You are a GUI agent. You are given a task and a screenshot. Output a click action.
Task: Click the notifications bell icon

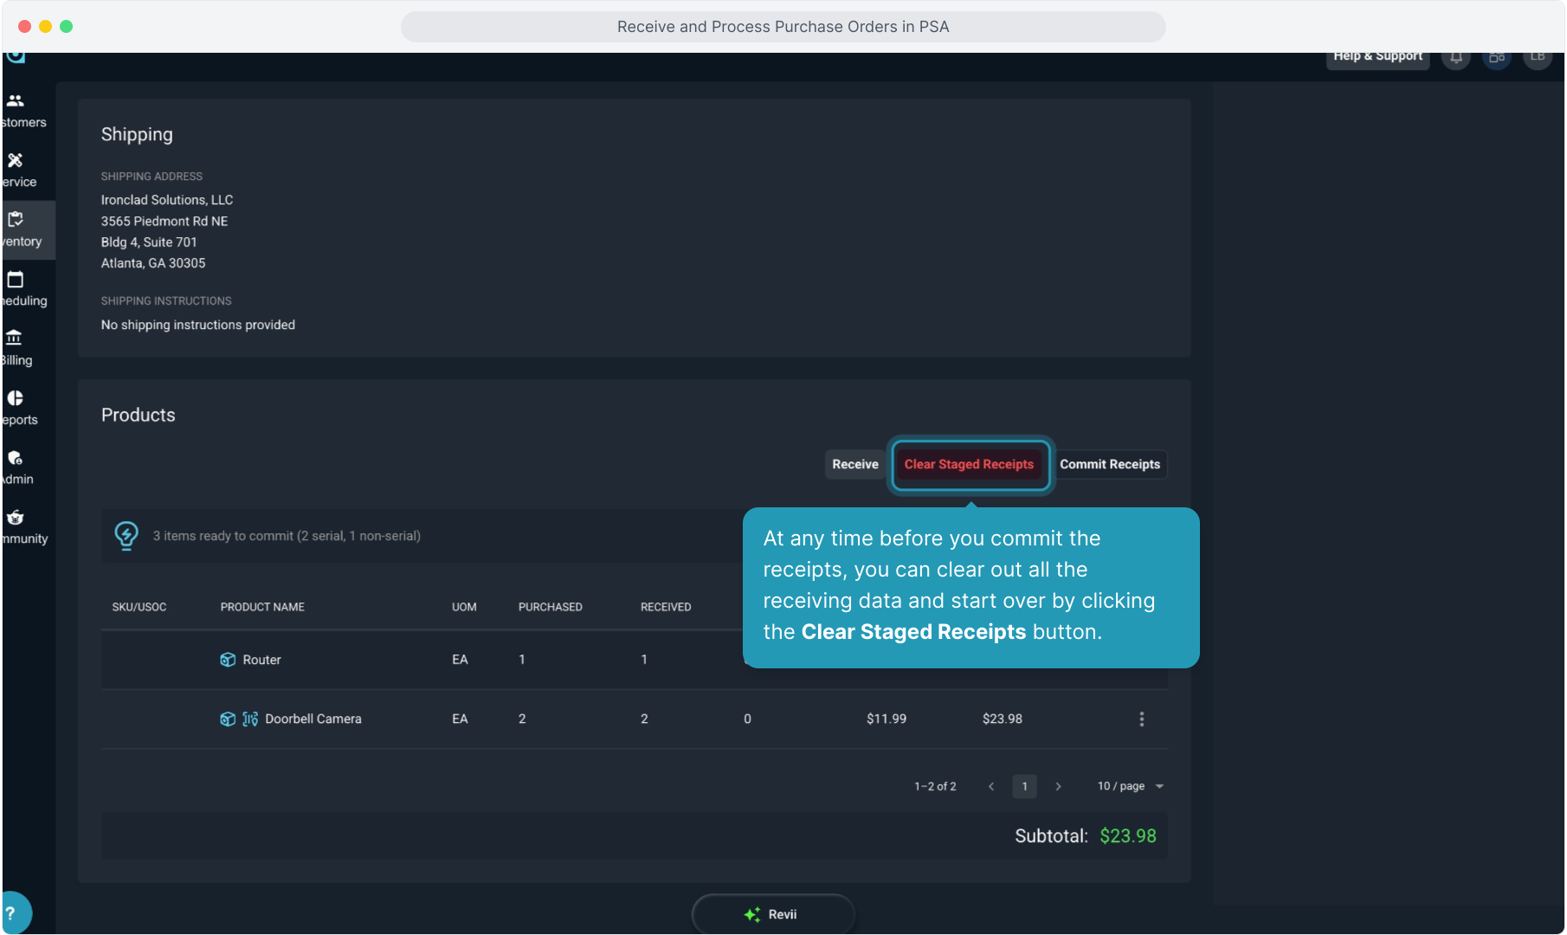click(x=1456, y=58)
